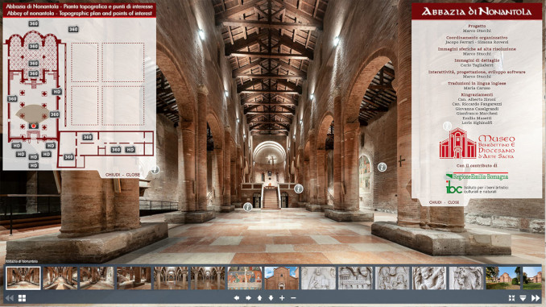Open the 360 marker next to the annex HD marker
This screenshot has width=546, height=307.
click(116, 150)
